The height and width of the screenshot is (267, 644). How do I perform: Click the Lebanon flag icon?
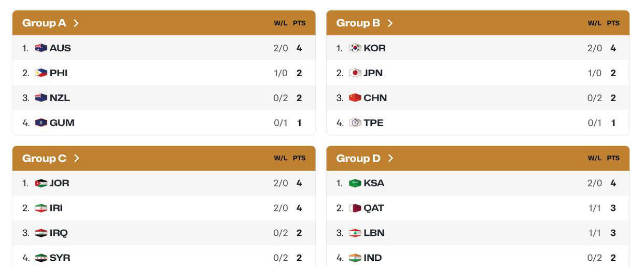point(355,233)
